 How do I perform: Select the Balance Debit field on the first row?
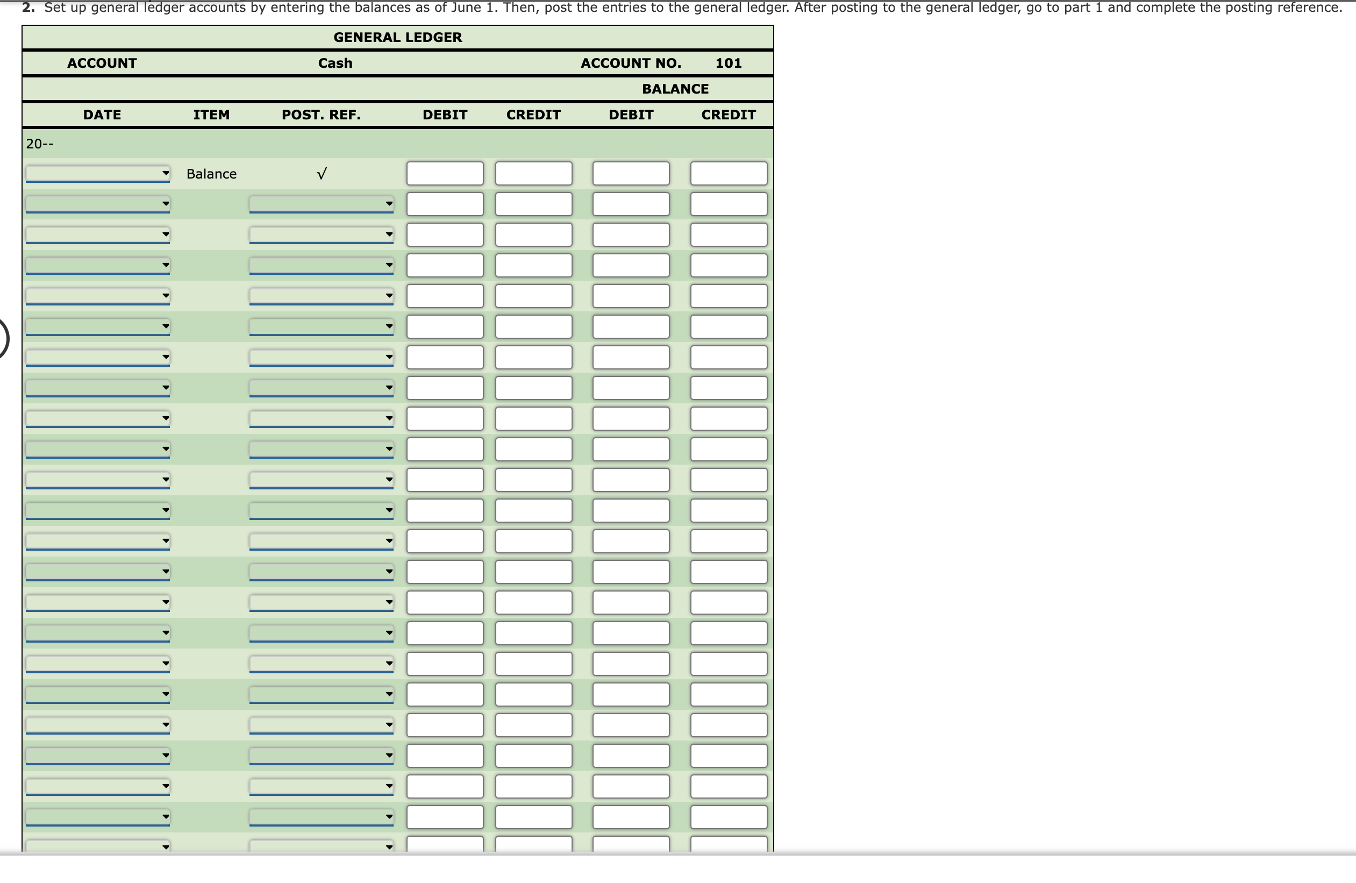coord(631,173)
